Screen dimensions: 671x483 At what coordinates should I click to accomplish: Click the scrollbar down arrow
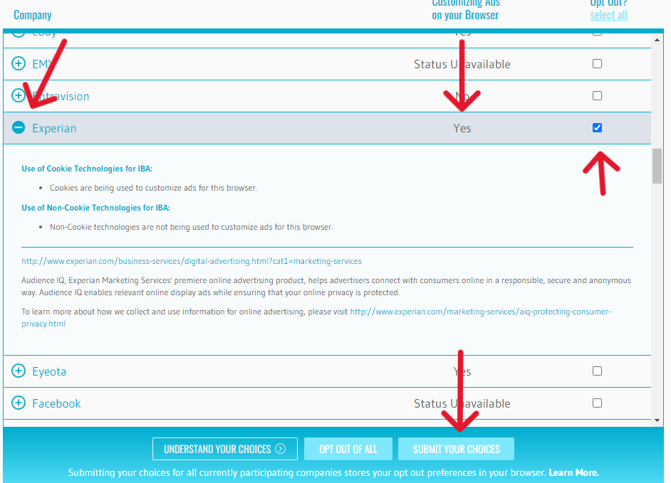(657, 420)
